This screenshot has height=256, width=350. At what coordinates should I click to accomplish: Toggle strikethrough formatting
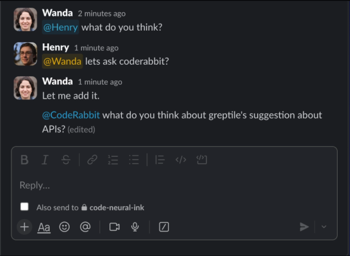pyautogui.click(x=66, y=160)
